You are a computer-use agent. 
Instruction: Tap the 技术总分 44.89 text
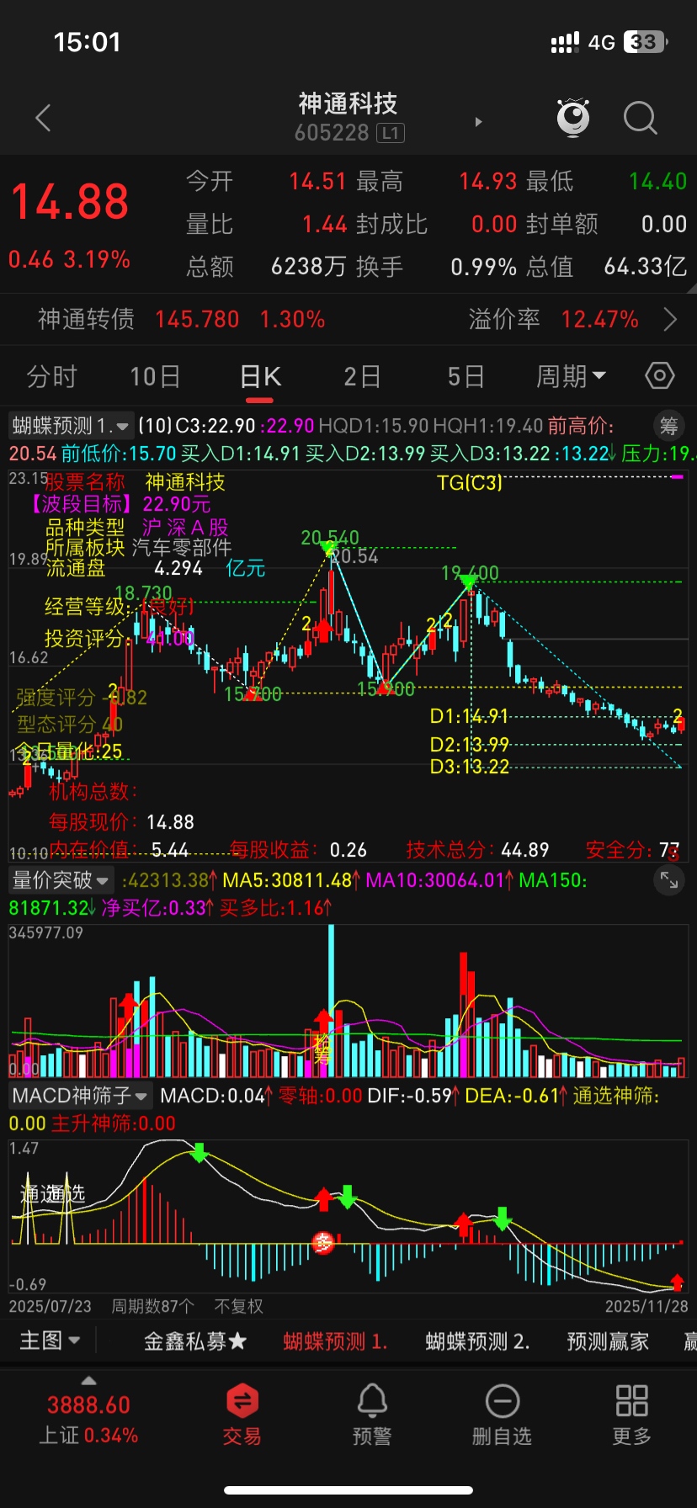tap(477, 850)
